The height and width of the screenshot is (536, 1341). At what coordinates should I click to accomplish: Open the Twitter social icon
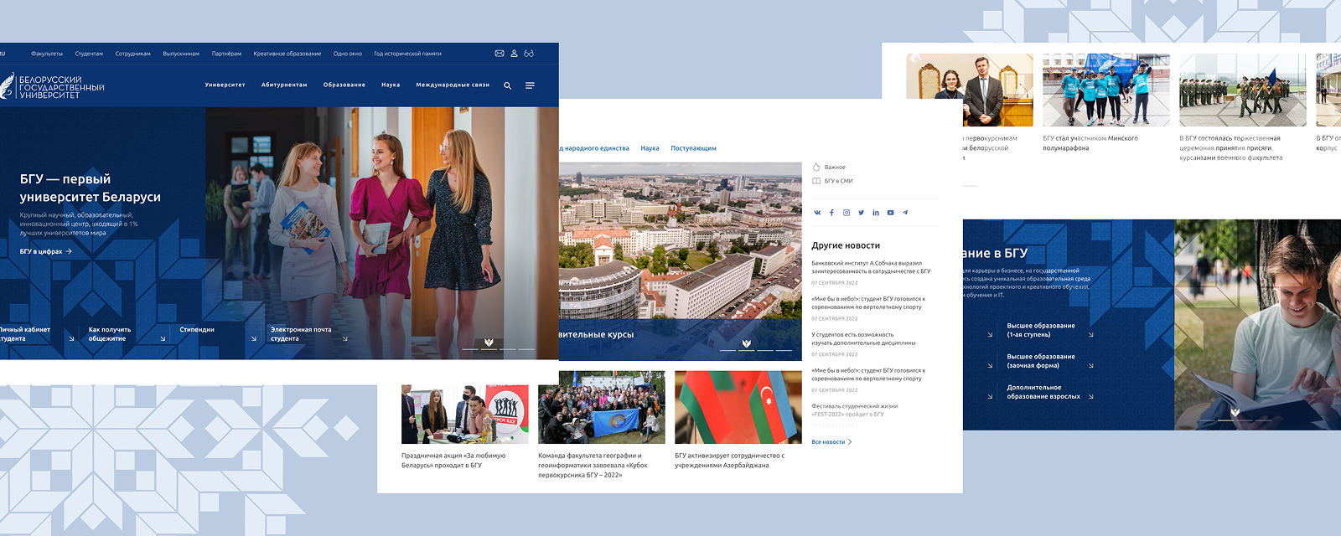(x=861, y=213)
